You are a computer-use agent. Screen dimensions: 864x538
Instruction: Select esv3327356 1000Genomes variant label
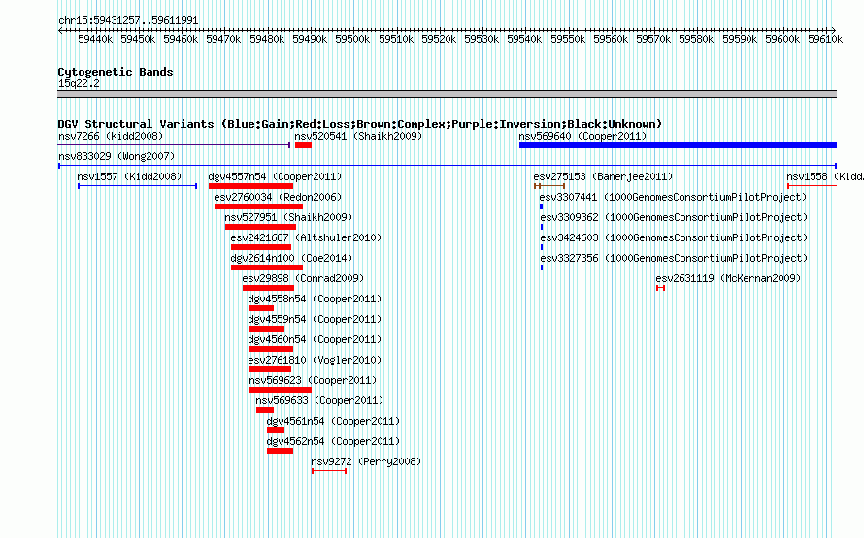click(674, 258)
